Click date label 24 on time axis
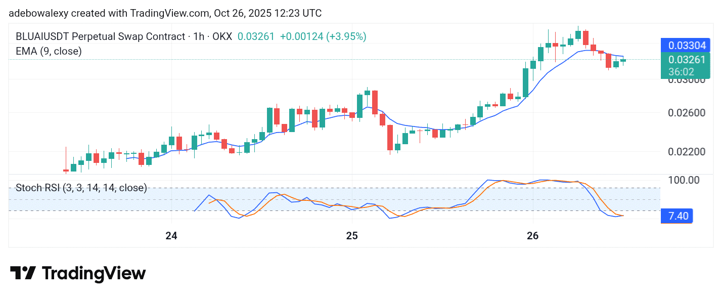The width and height of the screenshot is (722, 299). pyautogui.click(x=171, y=236)
